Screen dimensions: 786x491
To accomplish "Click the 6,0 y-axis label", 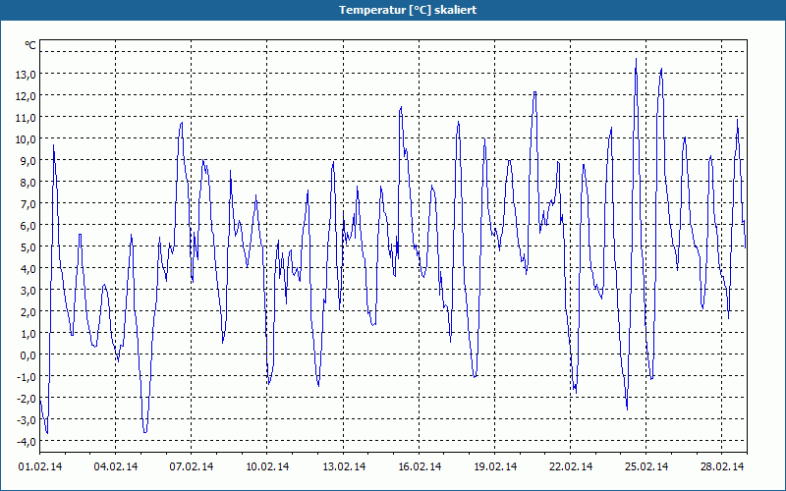I will (x=28, y=225).
